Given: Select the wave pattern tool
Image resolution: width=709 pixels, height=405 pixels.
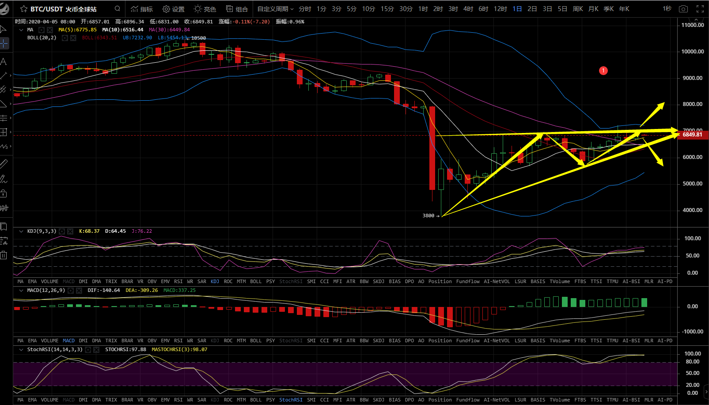Looking at the screenshot, I should 4,146.
